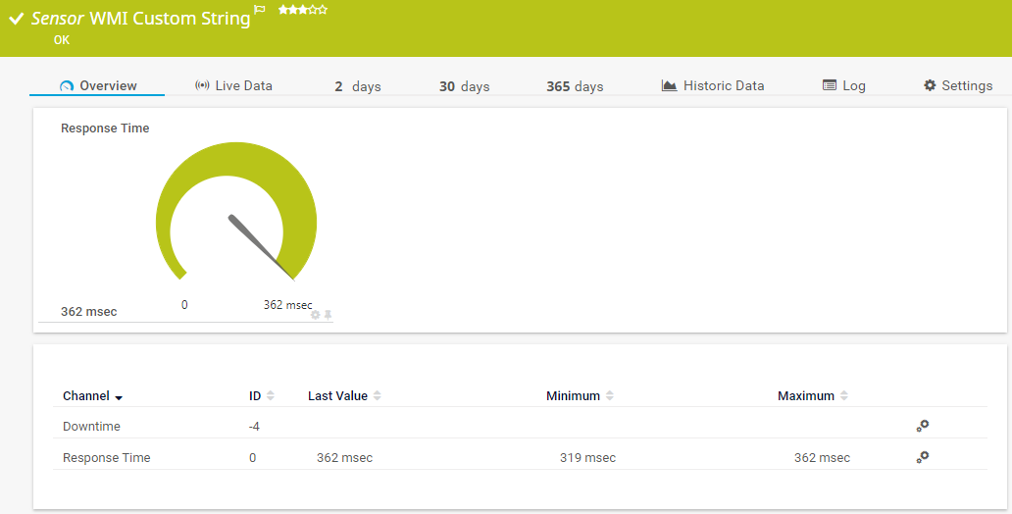This screenshot has width=1012, height=514.
Task: Sort table by Channel column
Action: [92, 396]
